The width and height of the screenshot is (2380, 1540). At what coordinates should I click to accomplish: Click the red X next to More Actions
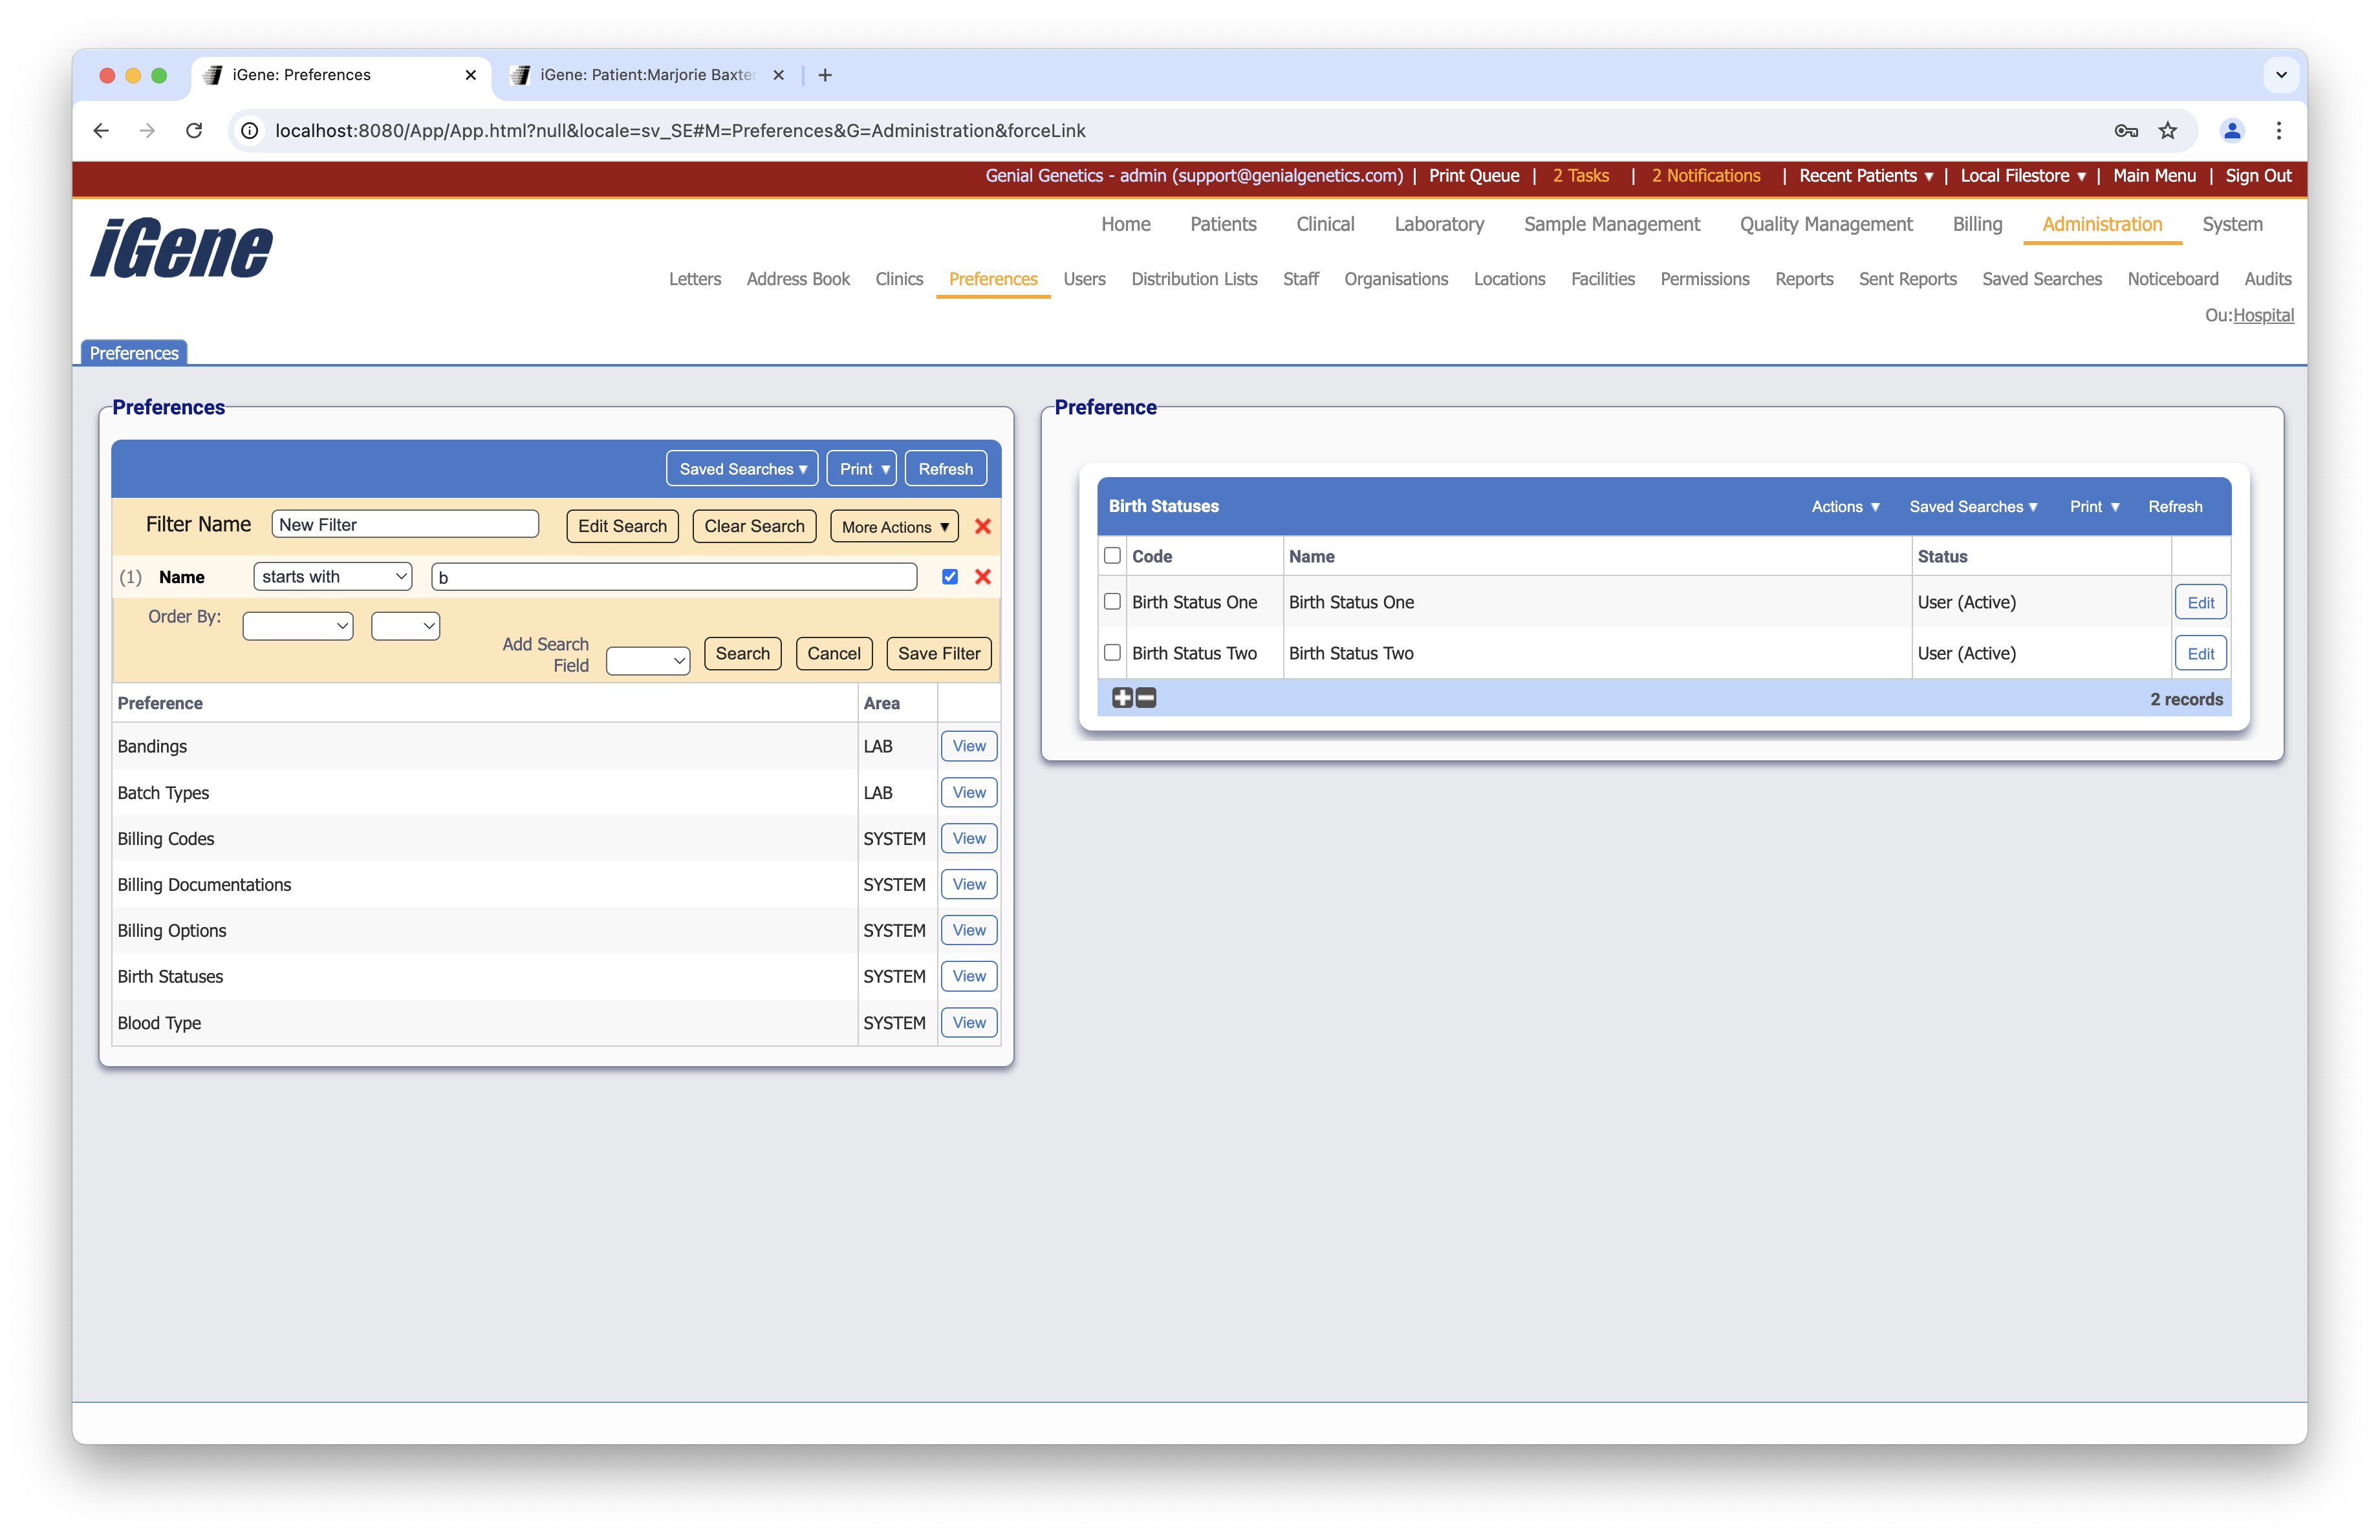click(983, 526)
